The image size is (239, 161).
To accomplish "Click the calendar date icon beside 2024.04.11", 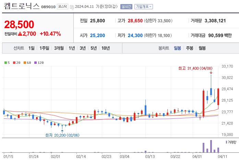I will pyautogui.click(x=72, y=7).
